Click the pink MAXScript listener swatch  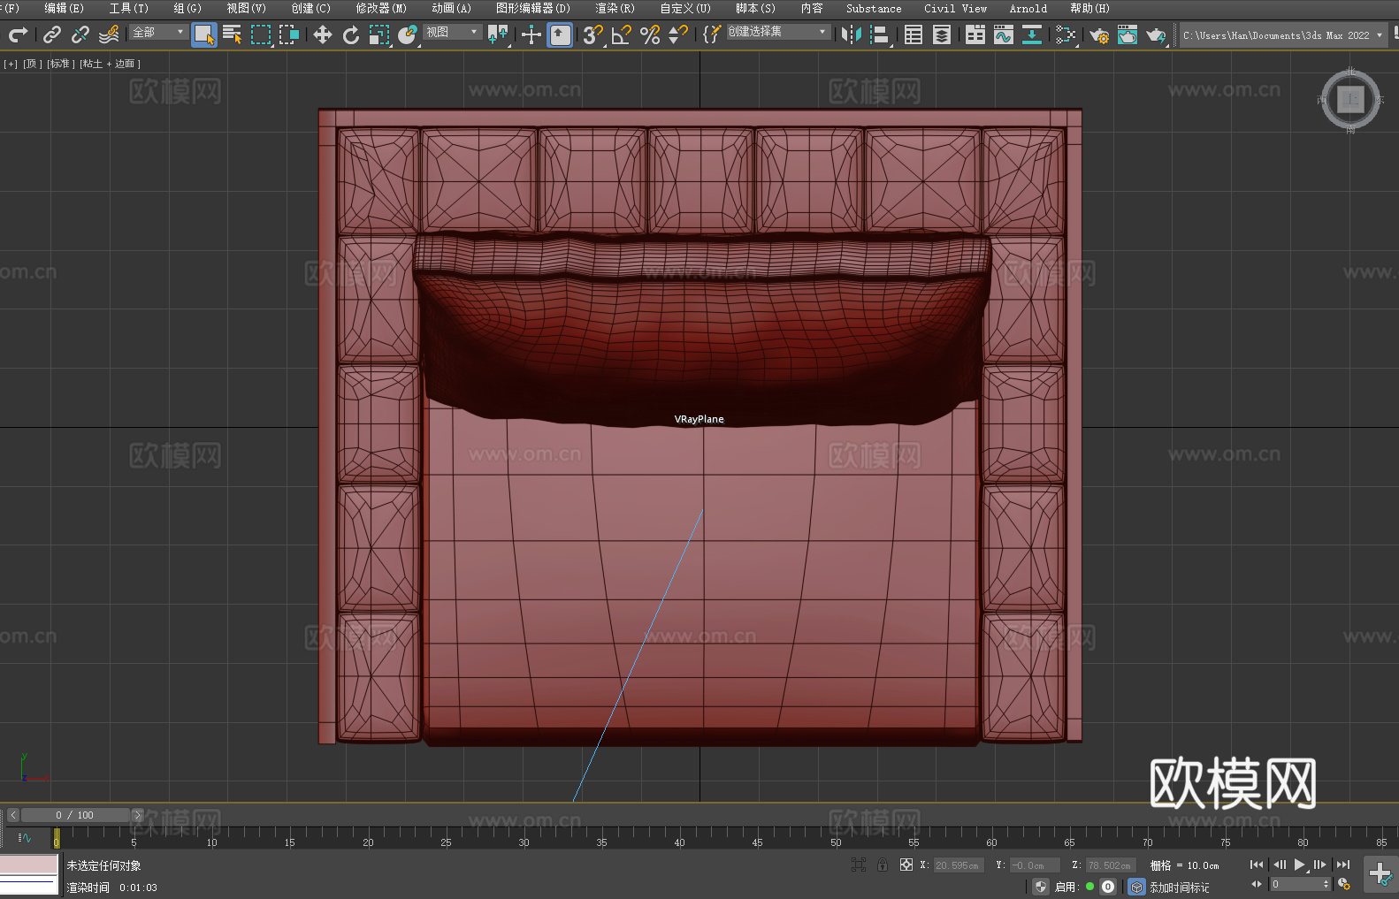point(28,865)
